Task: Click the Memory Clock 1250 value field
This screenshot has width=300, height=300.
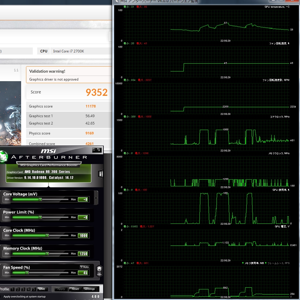Action: tap(83, 254)
